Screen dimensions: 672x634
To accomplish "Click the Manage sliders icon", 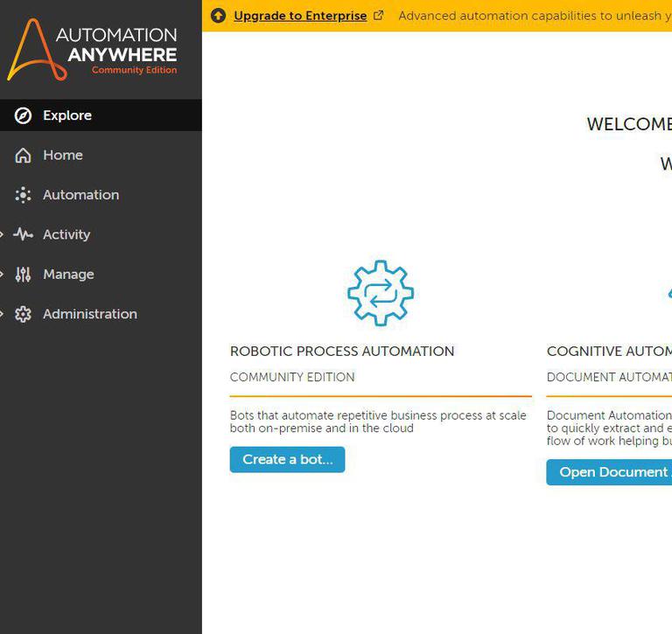I will tap(23, 275).
